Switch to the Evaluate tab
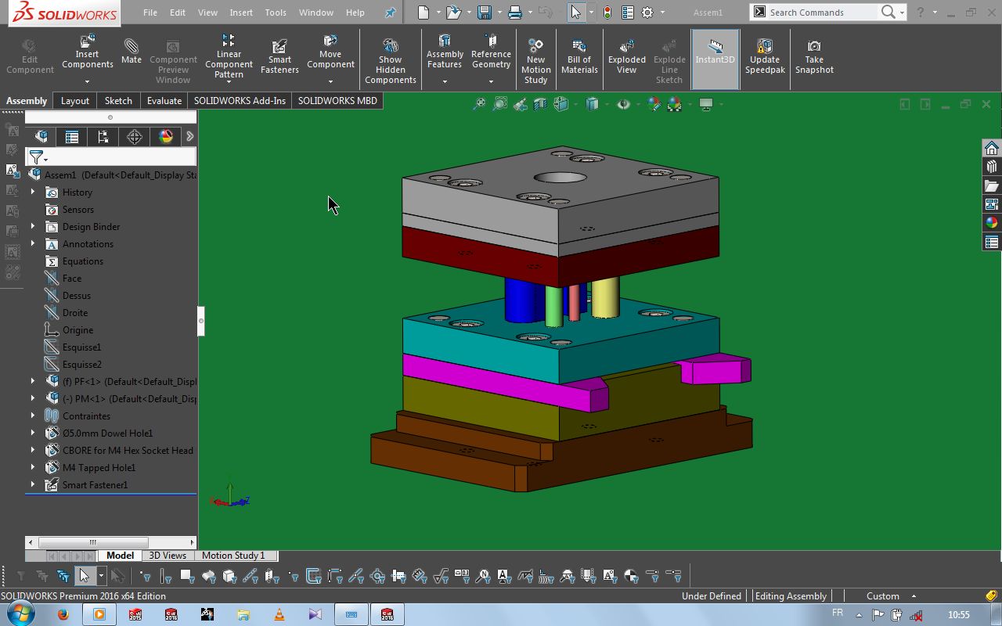This screenshot has height=626, width=1002. (164, 100)
